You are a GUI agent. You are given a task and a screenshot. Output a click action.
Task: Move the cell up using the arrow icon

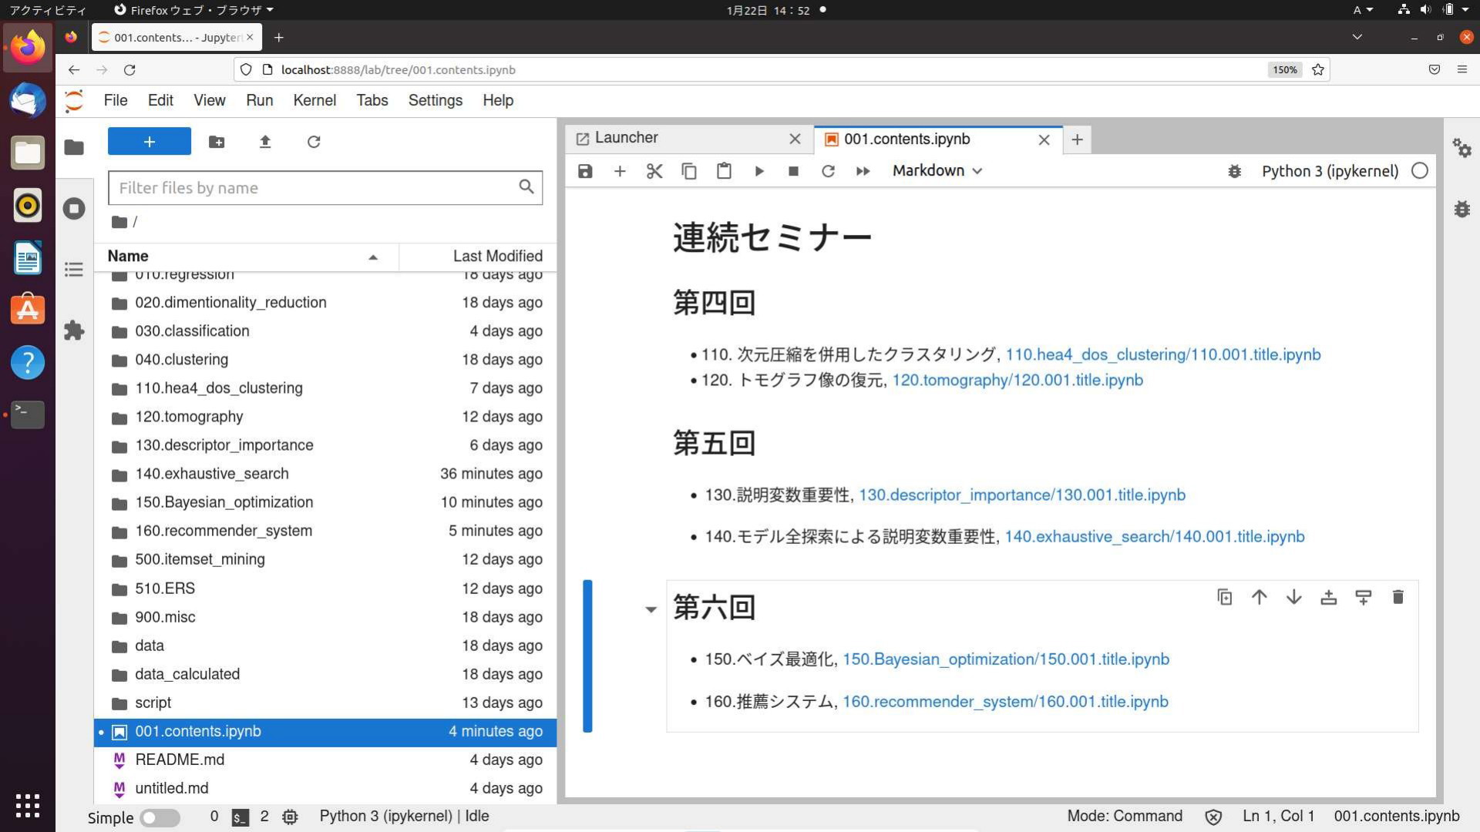(1259, 597)
